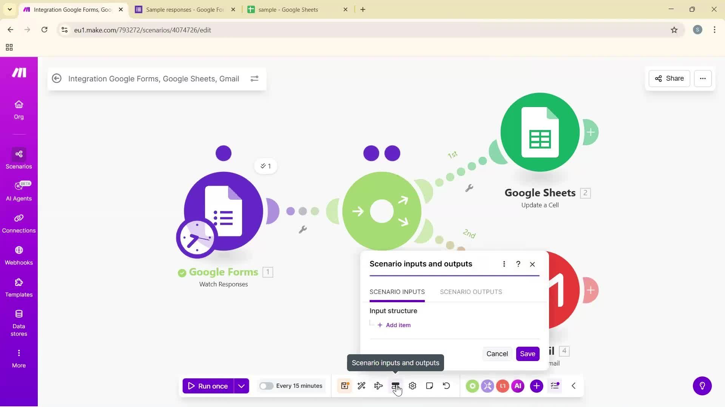Add a note using the notes icon
Image resolution: width=725 pixels, height=407 pixels.
pos(429,386)
